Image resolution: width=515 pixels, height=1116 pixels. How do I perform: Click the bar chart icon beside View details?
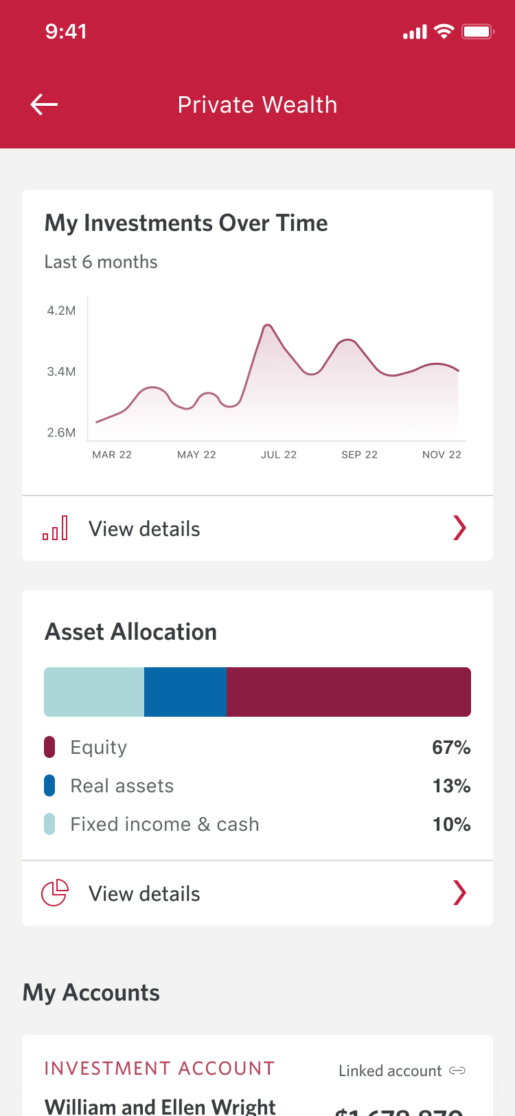55,528
